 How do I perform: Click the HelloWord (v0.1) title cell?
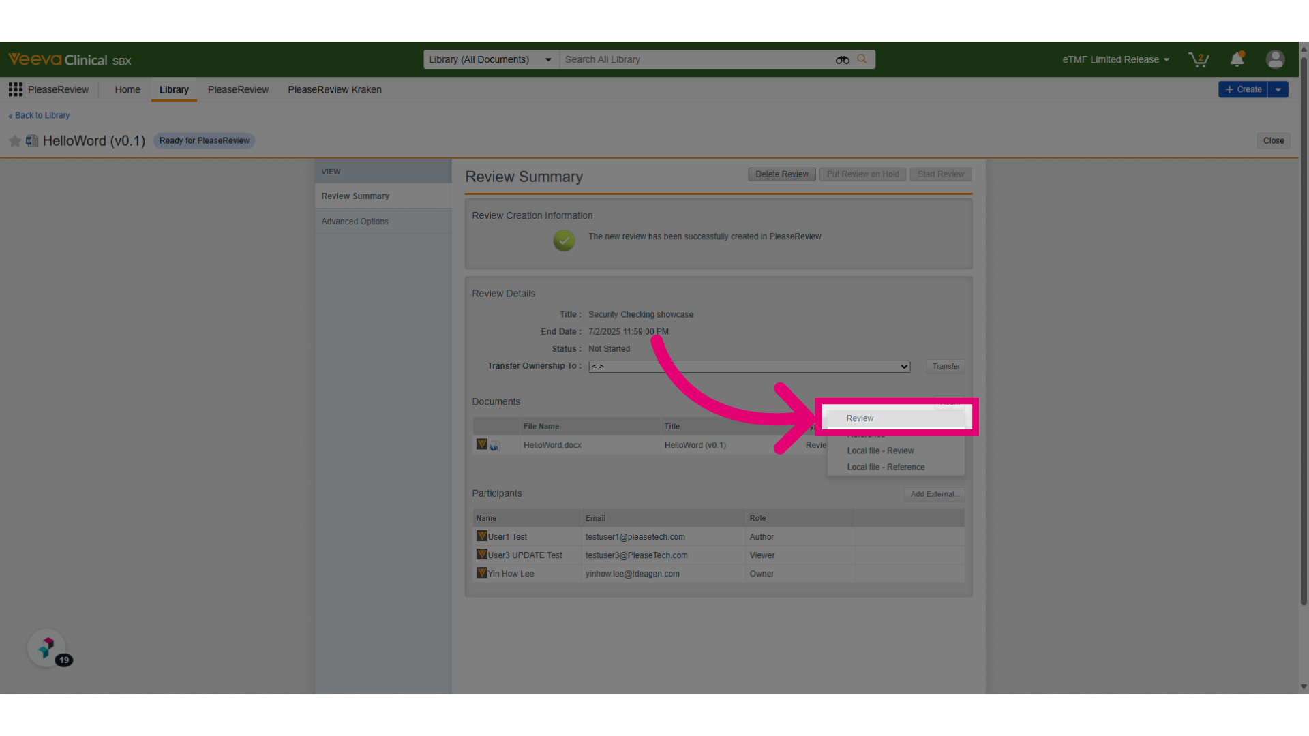[x=695, y=445]
